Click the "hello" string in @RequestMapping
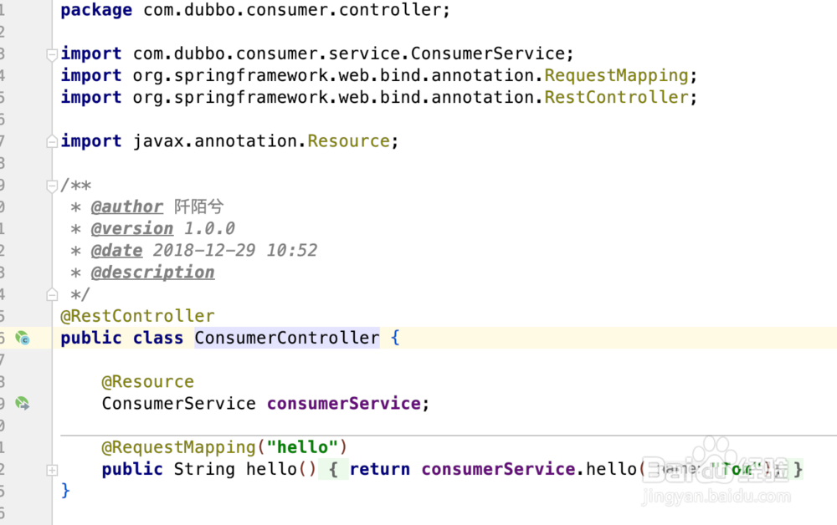Screen dimensions: 837x525 (300, 447)
